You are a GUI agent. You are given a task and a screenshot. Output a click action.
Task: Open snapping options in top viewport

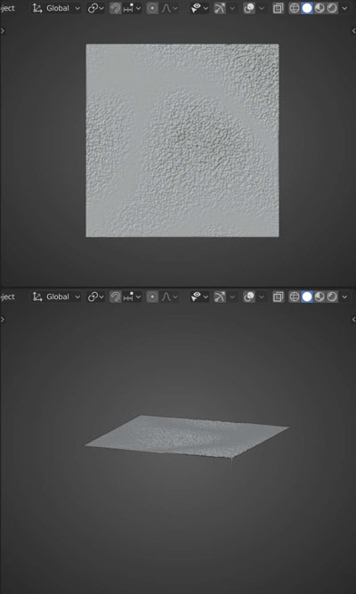[x=132, y=8]
